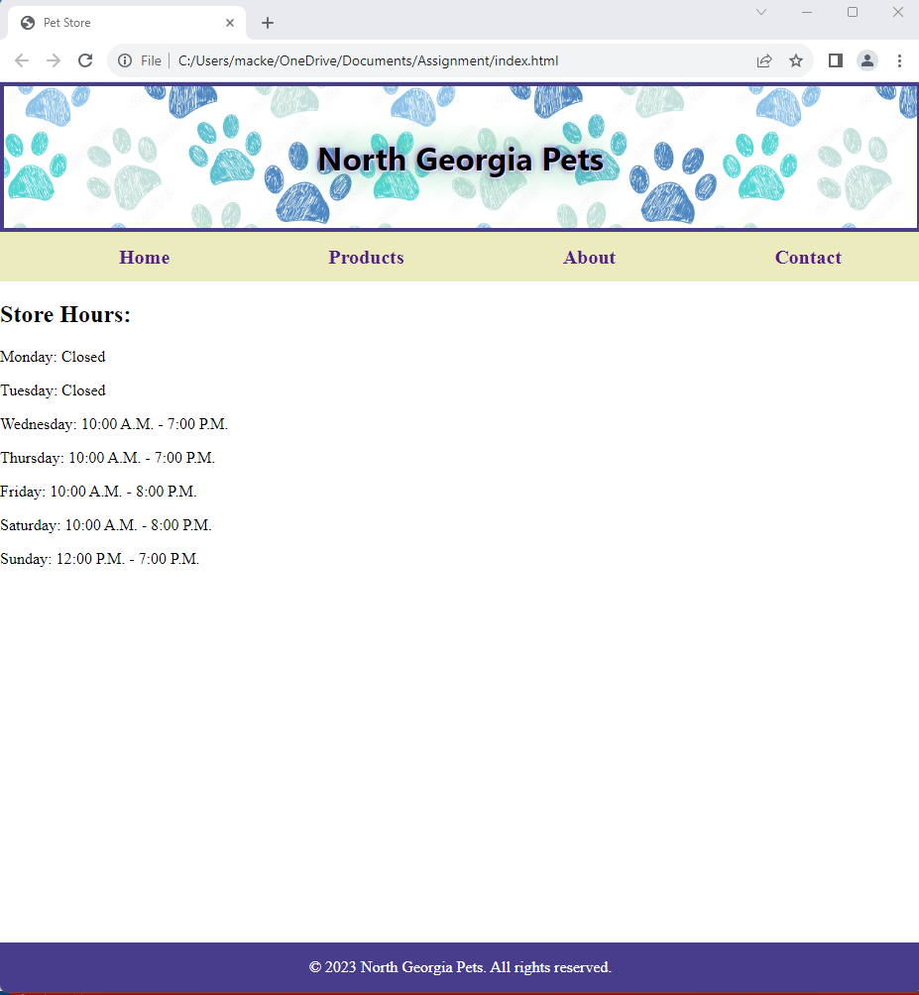Close the Pet Store tab
Image resolution: width=919 pixels, height=995 pixels.
[x=230, y=22]
